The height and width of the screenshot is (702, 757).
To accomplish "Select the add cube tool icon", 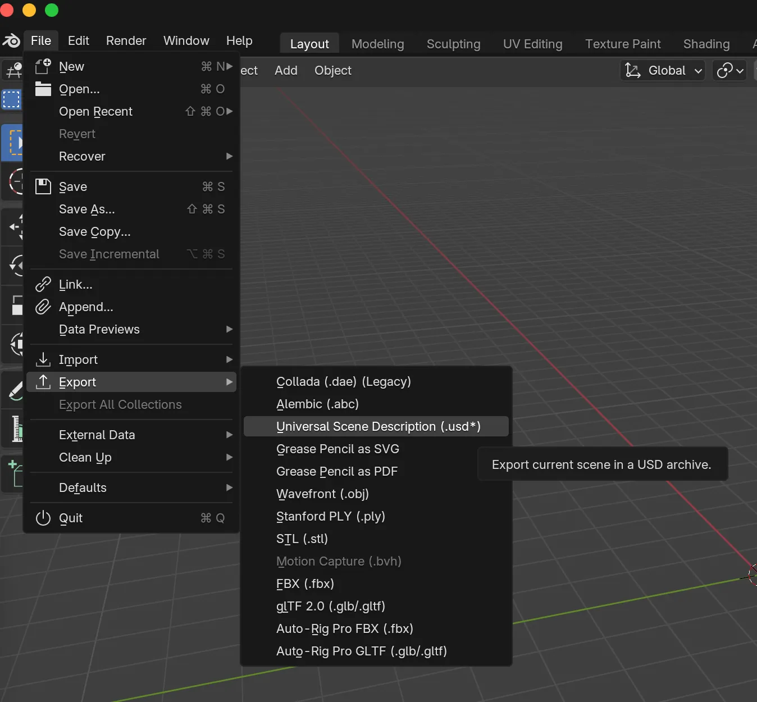I will [x=13, y=473].
